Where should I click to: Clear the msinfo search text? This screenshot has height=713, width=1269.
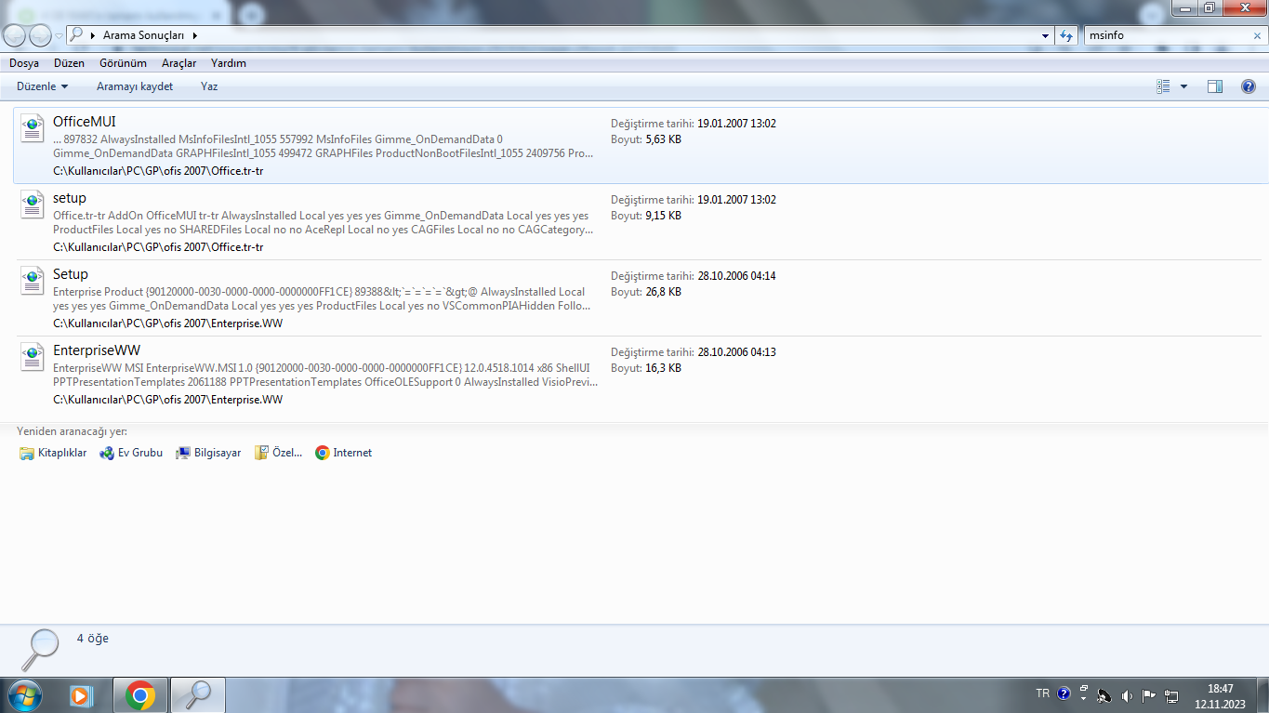pos(1257,35)
